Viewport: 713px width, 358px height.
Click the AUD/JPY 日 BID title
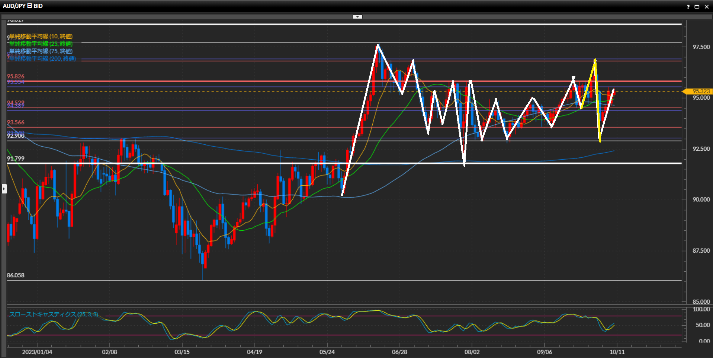(23, 6)
